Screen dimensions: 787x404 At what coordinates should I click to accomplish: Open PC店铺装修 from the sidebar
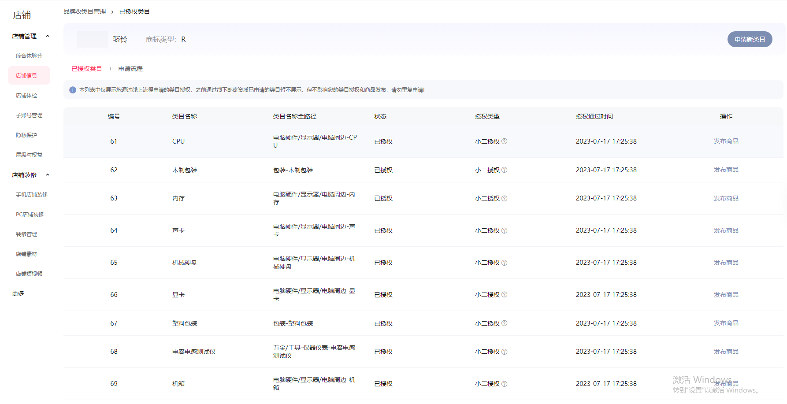[x=30, y=215]
